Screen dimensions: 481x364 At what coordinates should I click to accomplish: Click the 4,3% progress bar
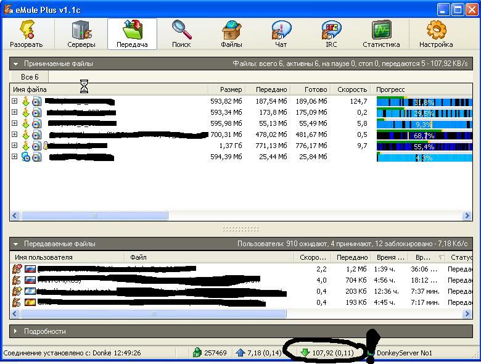click(424, 157)
